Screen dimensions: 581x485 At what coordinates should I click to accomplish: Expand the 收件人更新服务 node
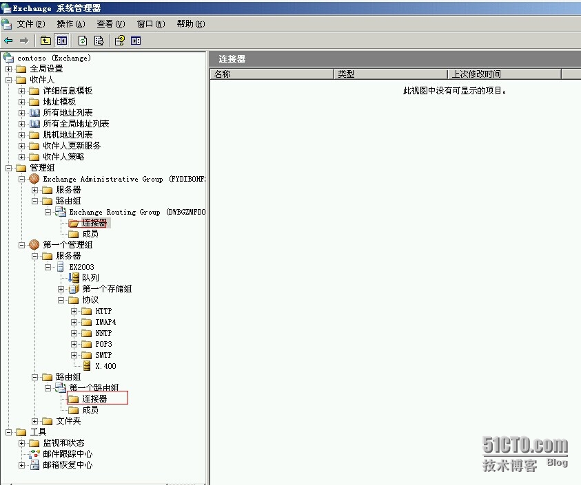pos(21,146)
